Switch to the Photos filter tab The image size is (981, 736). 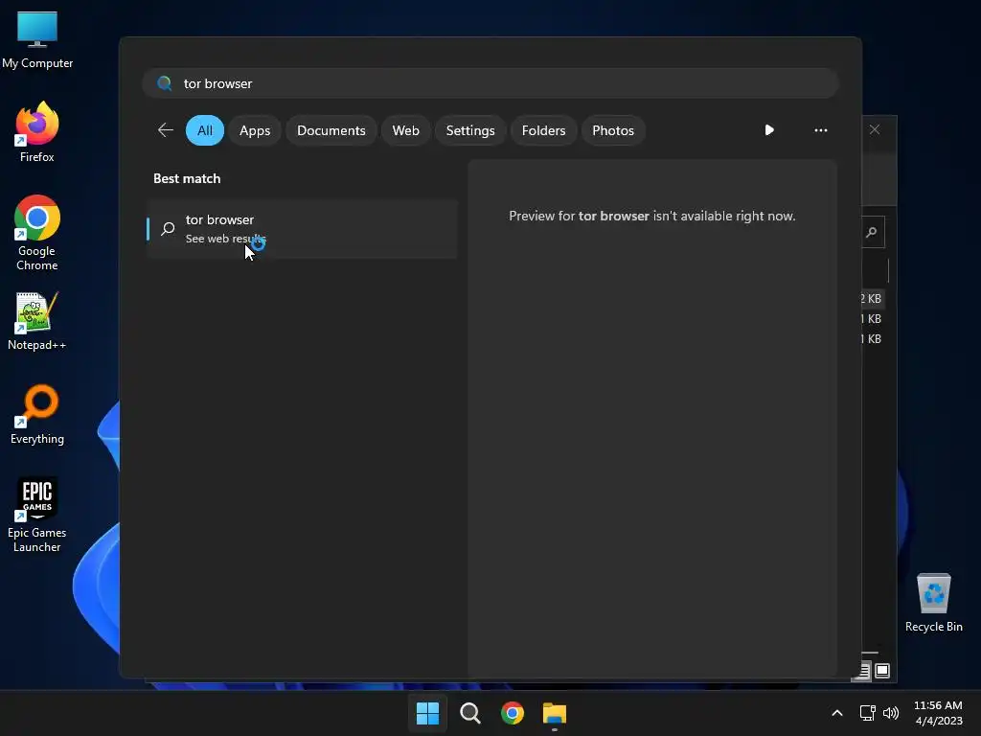pos(612,130)
